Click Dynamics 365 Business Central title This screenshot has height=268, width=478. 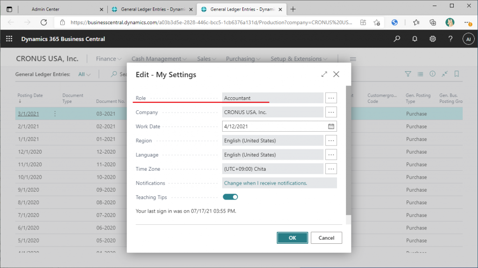63,39
